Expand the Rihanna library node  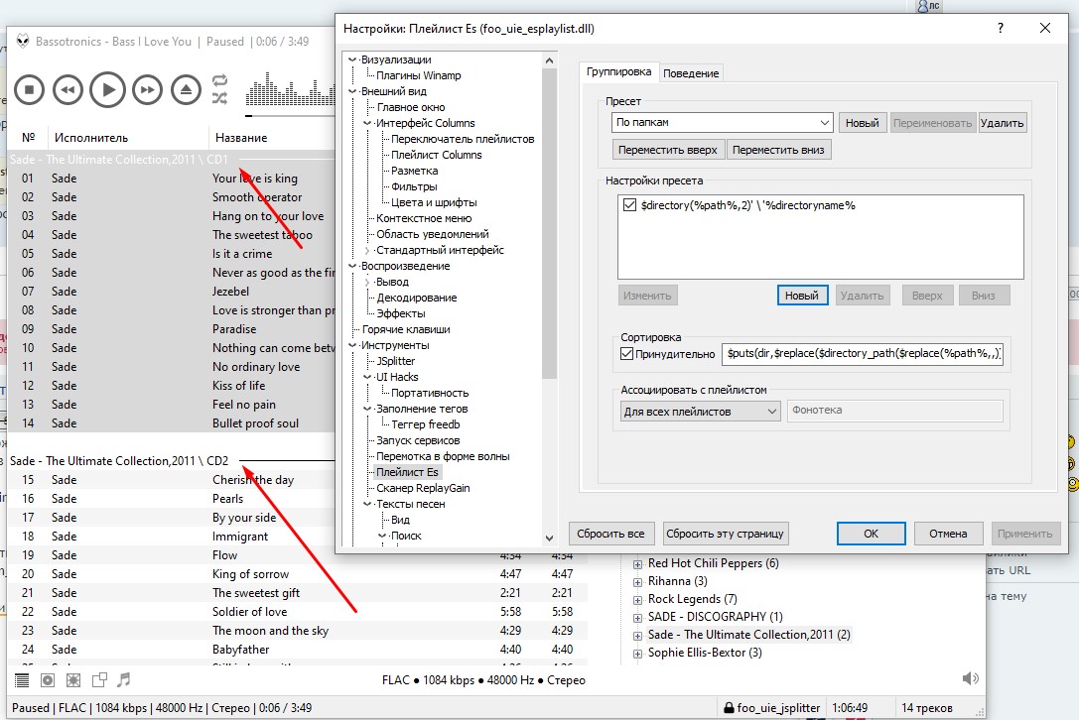[637, 581]
